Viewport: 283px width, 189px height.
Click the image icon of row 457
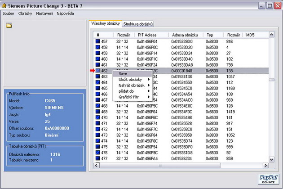coord(97,41)
